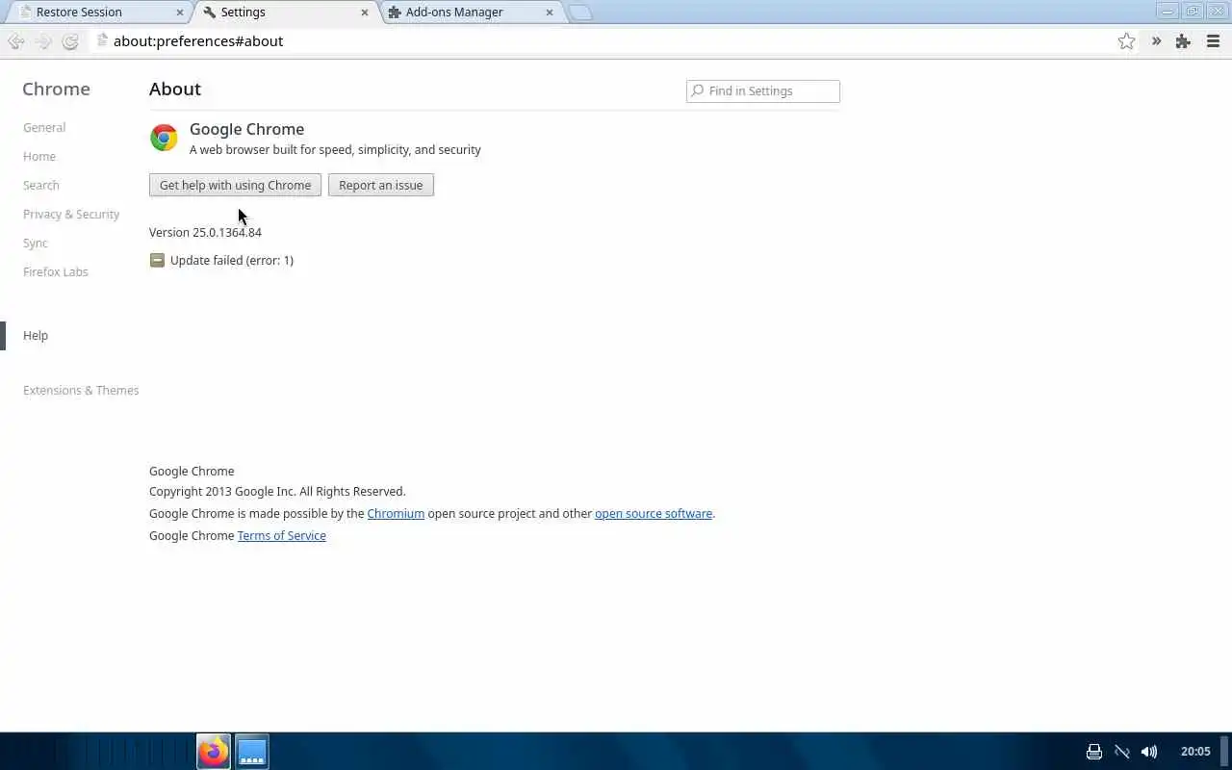
Task: Open Extensions & Themes sidebar link
Action: tap(81, 390)
